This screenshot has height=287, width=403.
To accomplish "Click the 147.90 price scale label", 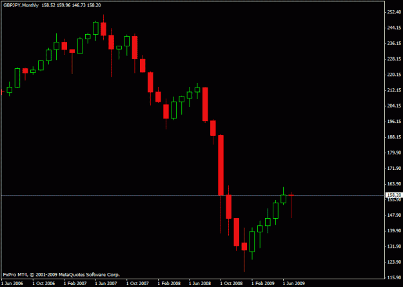I will [x=394, y=215].
